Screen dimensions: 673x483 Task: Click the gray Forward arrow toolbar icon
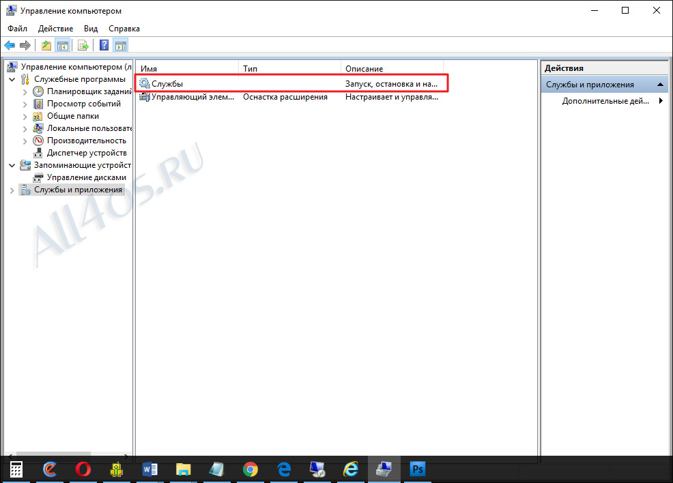pos(25,45)
